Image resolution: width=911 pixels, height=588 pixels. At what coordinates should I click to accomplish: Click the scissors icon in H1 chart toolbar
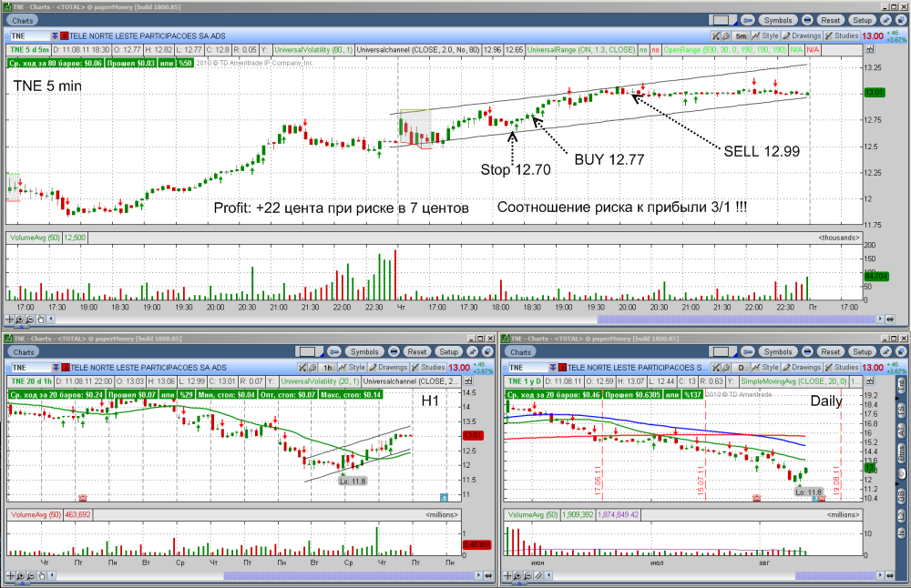click(x=302, y=368)
